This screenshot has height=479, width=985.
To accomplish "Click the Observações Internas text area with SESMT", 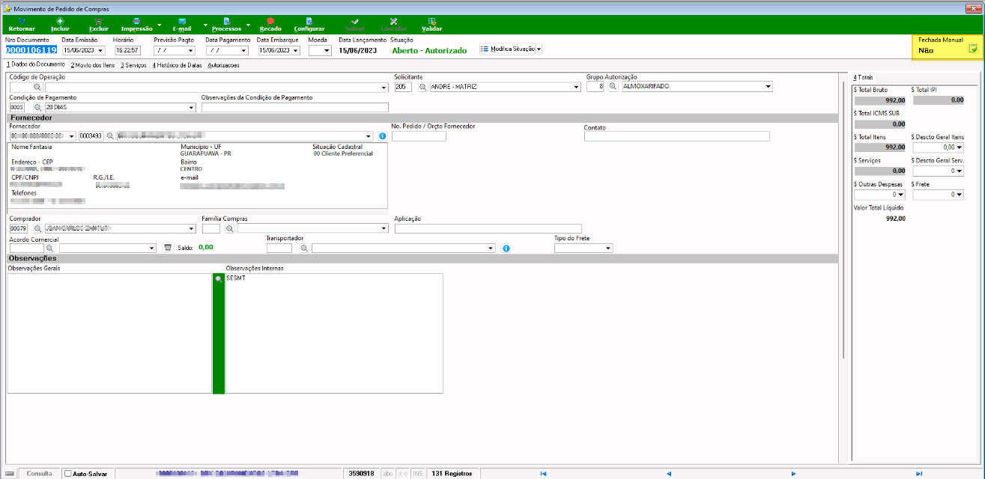I will click(x=334, y=333).
